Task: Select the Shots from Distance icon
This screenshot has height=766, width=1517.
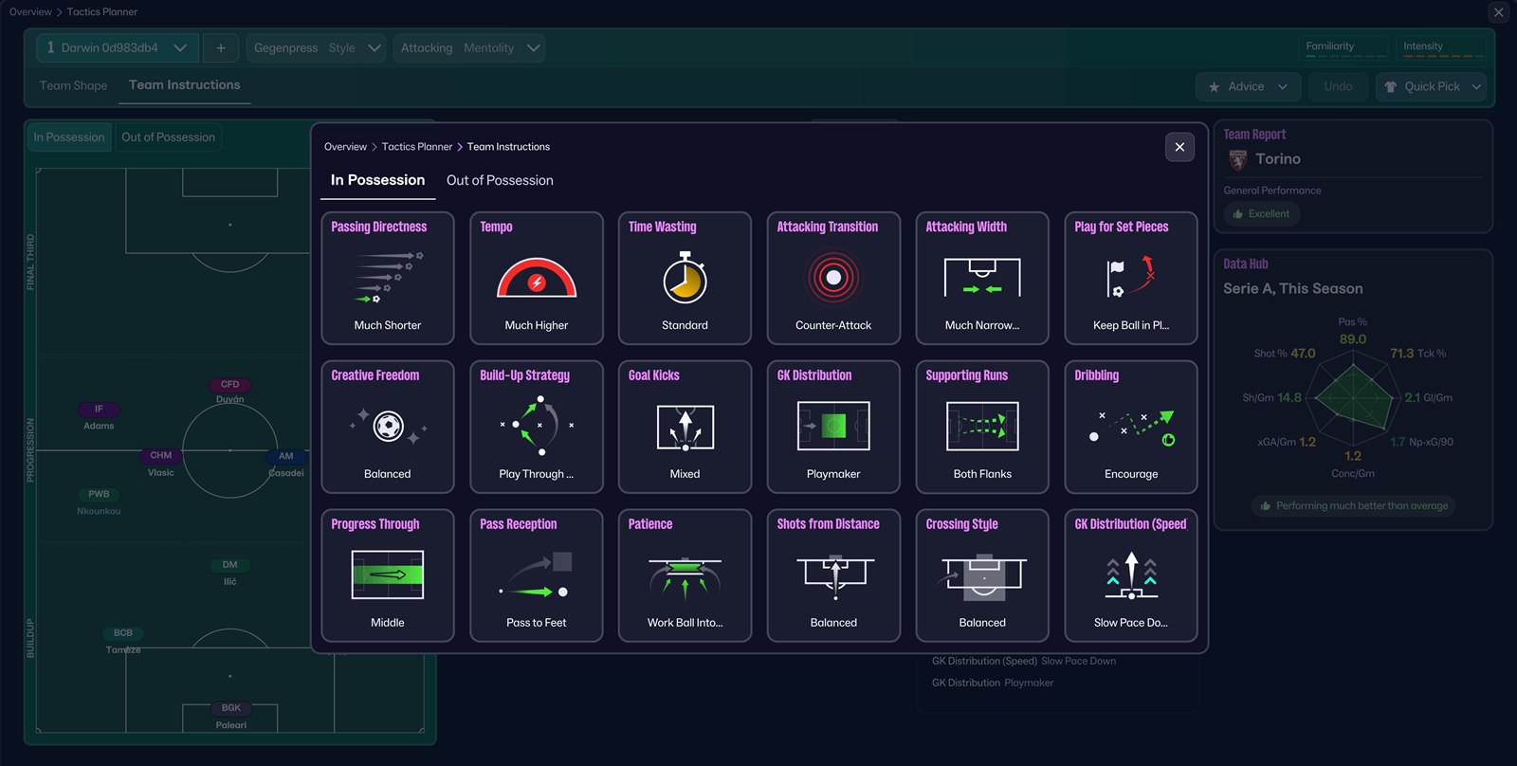Action: pos(833,577)
